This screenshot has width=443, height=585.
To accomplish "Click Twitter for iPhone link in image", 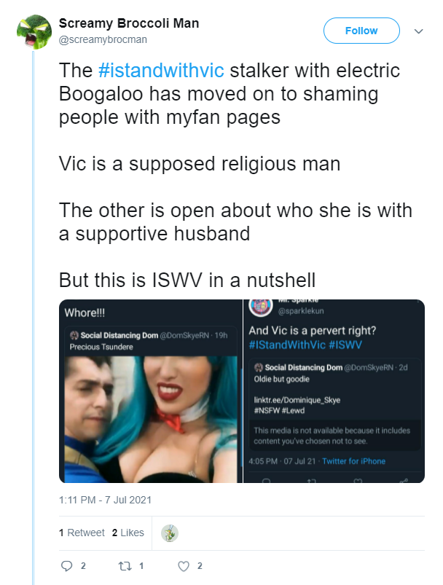I will [x=353, y=461].
